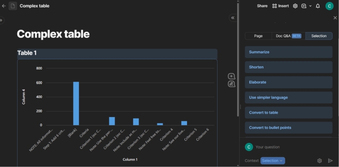Open the document page icon
339x167 pixels.
coord(13,6)
